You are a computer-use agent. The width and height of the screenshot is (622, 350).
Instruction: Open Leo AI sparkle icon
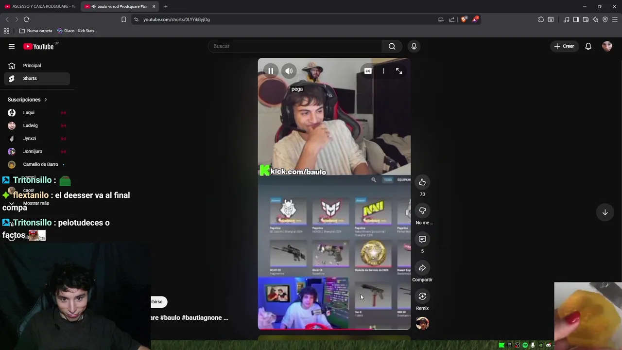pyautogui.click(x=595, y=19)
